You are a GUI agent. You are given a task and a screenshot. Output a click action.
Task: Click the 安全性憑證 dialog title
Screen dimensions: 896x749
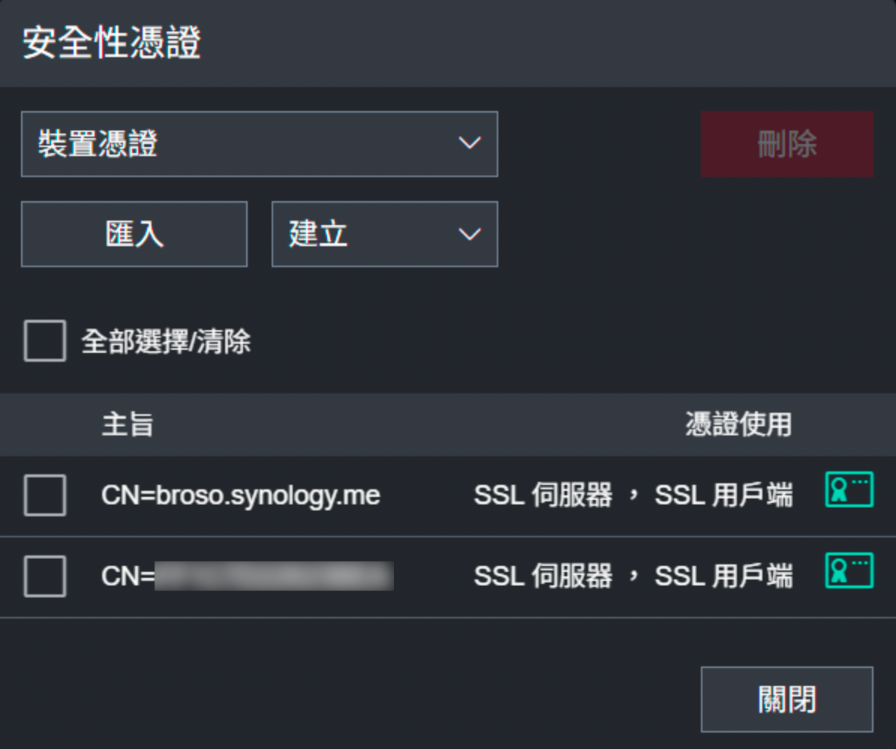(x=112, y=43)
